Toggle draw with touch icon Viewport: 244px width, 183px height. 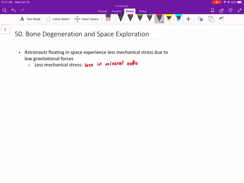pyautogui.click(x=222, y=19)
